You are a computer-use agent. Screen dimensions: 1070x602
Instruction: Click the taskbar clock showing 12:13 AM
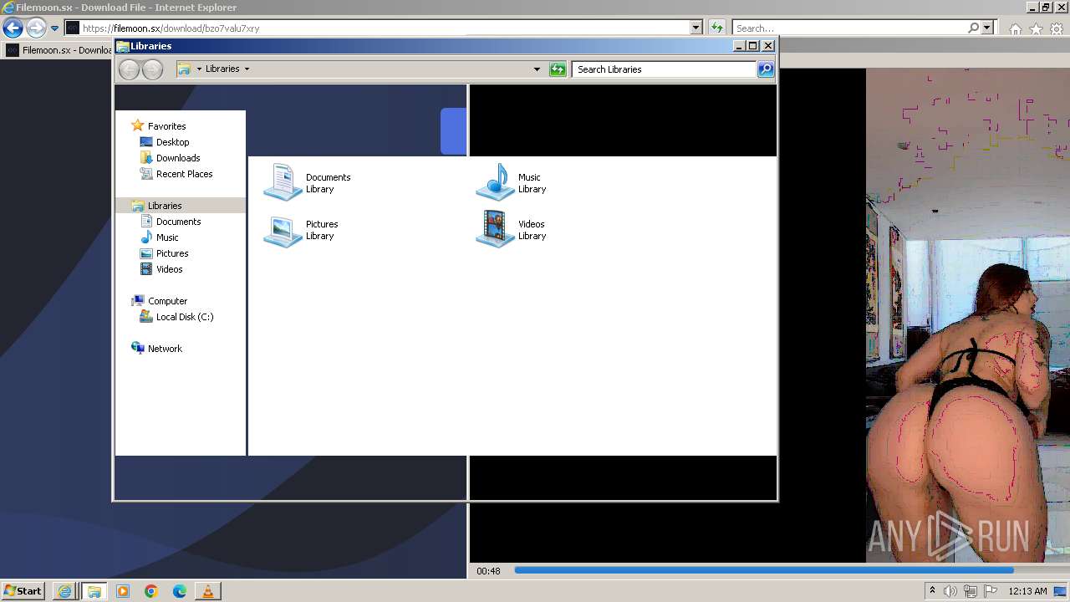1027,591
